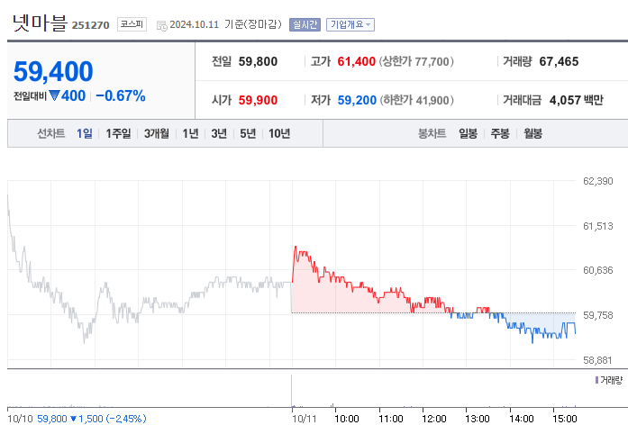Image resolution: width=628 pixels, height=434 pixels.
Task: Click the trading value 4,057 백만
Action: coord(577,100)
